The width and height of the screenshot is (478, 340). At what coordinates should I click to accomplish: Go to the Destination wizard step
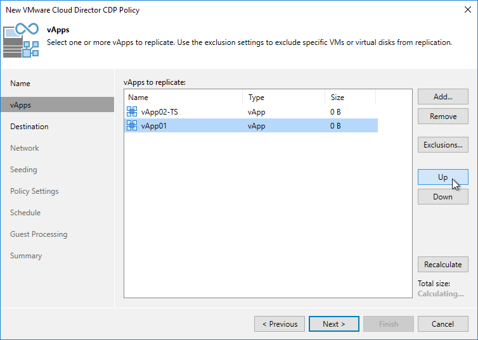29,127
